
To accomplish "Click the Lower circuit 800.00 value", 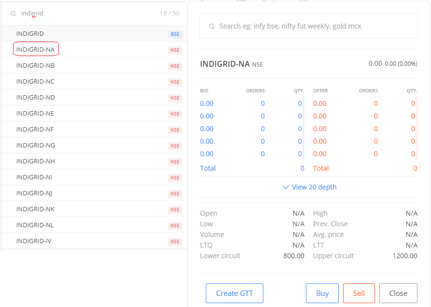I will 294,256.
